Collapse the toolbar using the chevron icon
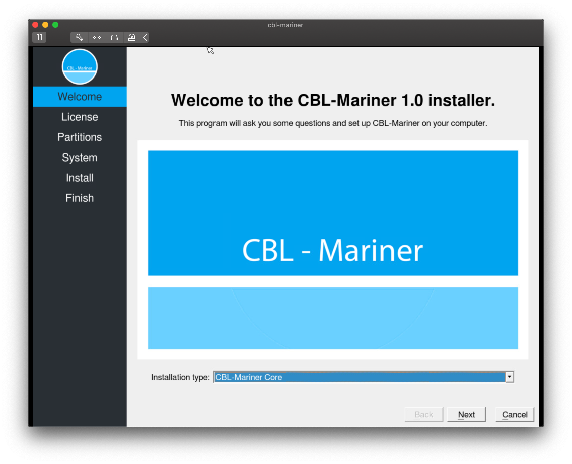 tap(145, 37)
